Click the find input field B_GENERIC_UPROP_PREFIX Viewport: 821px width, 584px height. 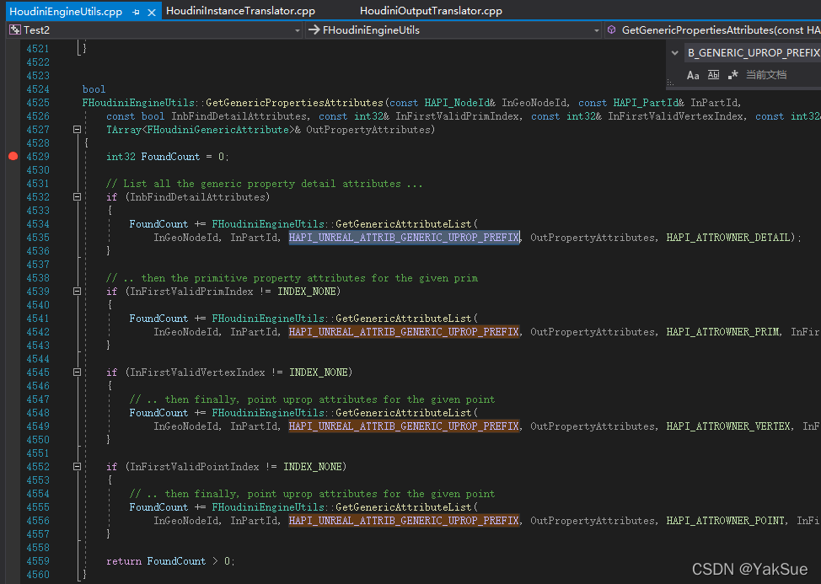(753, 53)
